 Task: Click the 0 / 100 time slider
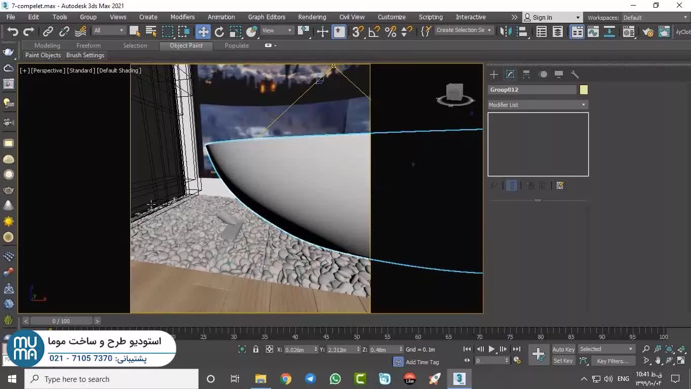click(x=61, y=321)
